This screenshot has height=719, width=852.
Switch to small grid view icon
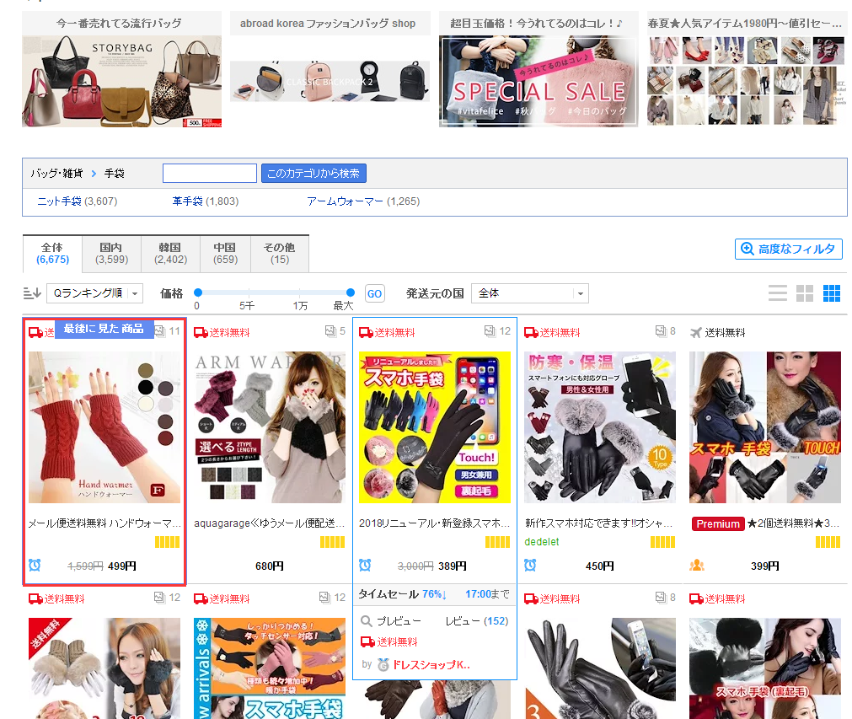tap(832, 293)
